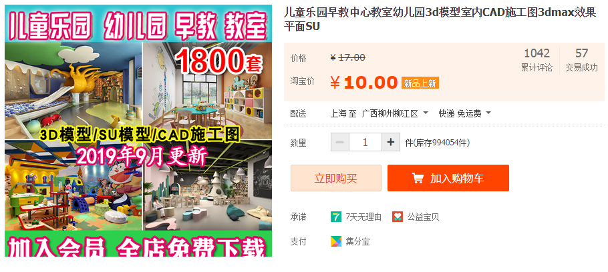This screenshot has height=272, width=608.
Task: Click the 7天无理由 promise text
Action: 363,217
